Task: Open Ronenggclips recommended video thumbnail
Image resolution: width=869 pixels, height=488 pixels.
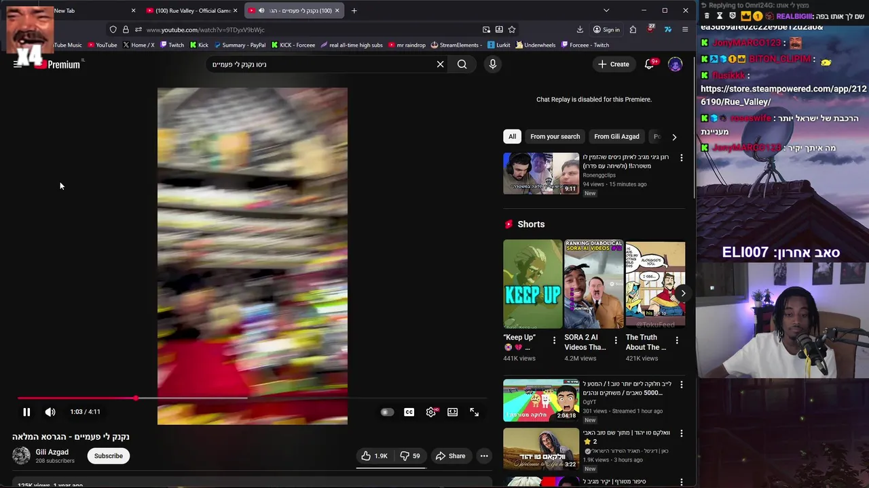Action: pos(541,174)
